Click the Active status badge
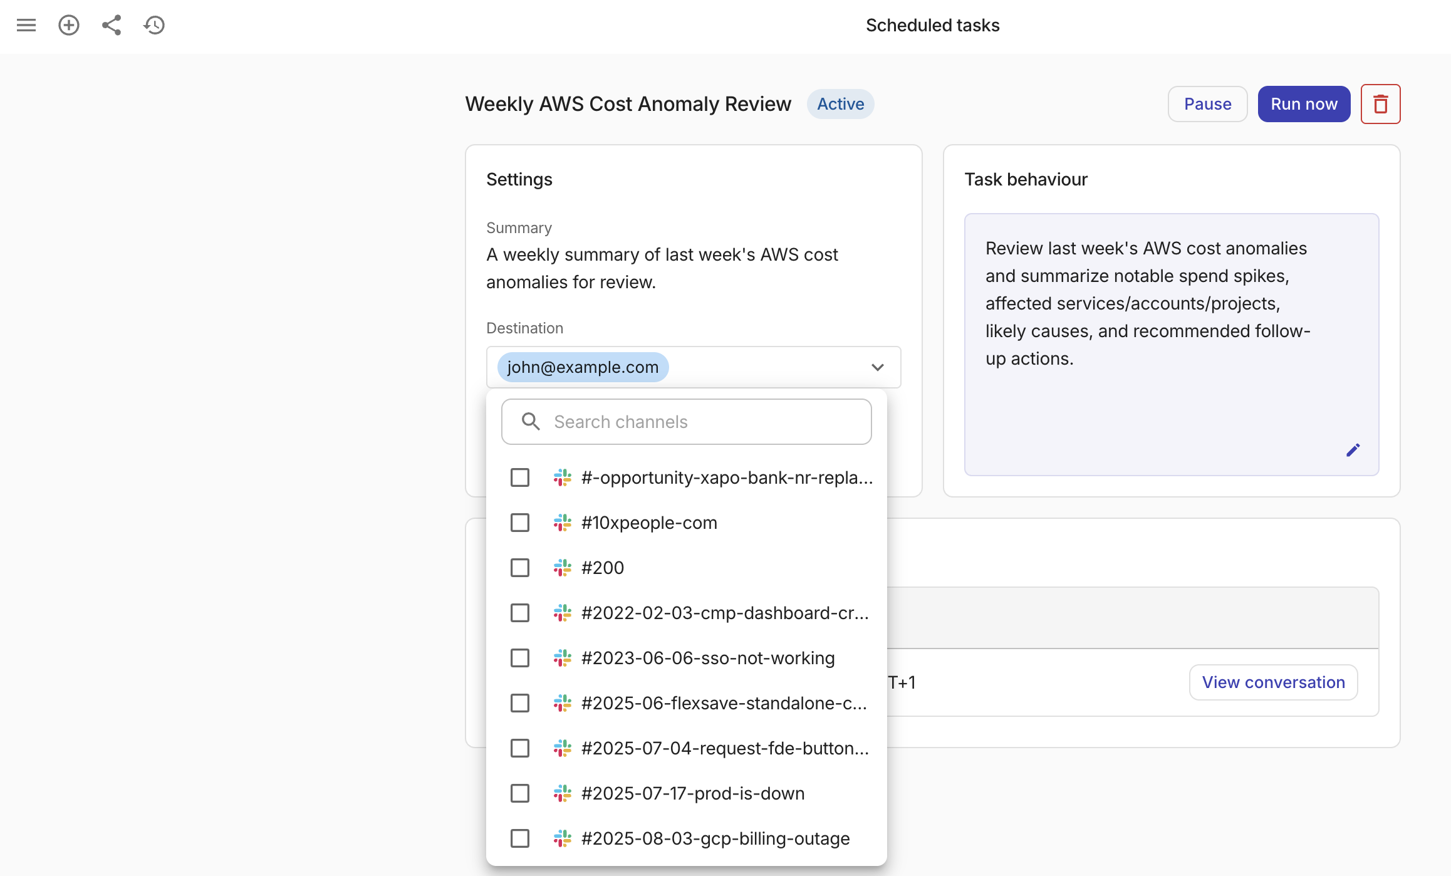1451x876 pixels. pyautogui.click(x=840, y=104)
